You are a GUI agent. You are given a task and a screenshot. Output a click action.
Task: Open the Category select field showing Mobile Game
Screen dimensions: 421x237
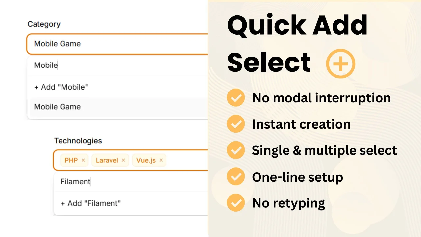tap(99, 44)
